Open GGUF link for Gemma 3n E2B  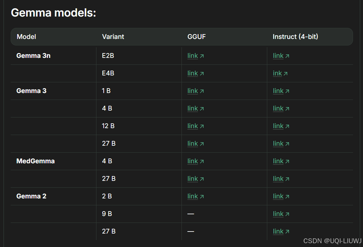195,56
